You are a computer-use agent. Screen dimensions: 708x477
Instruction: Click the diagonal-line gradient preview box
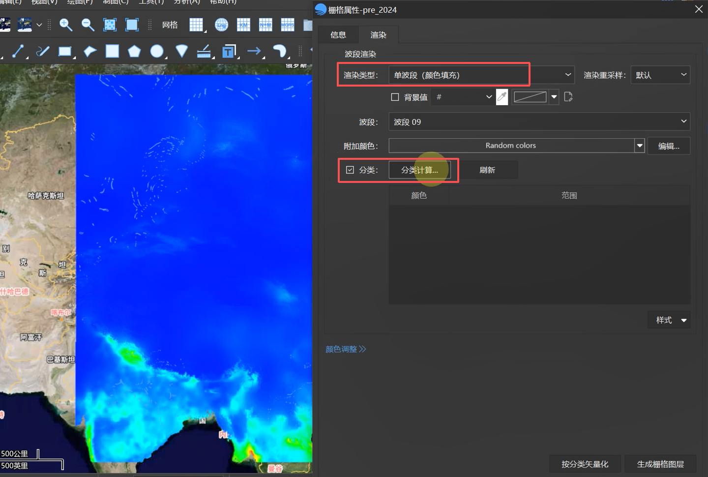530,97
